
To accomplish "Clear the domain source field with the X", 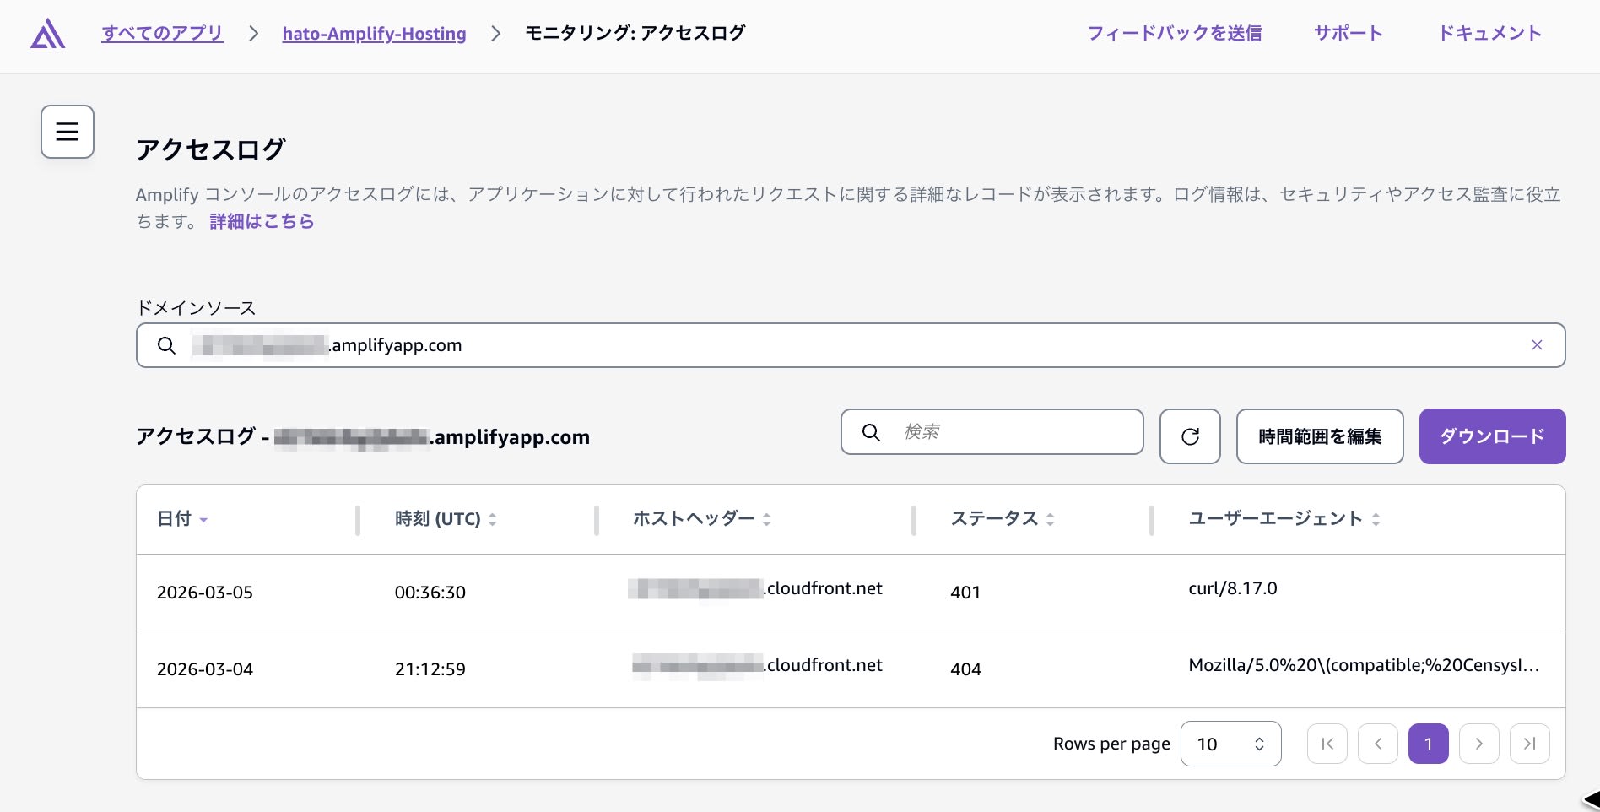I will [x=1537, y=345].
